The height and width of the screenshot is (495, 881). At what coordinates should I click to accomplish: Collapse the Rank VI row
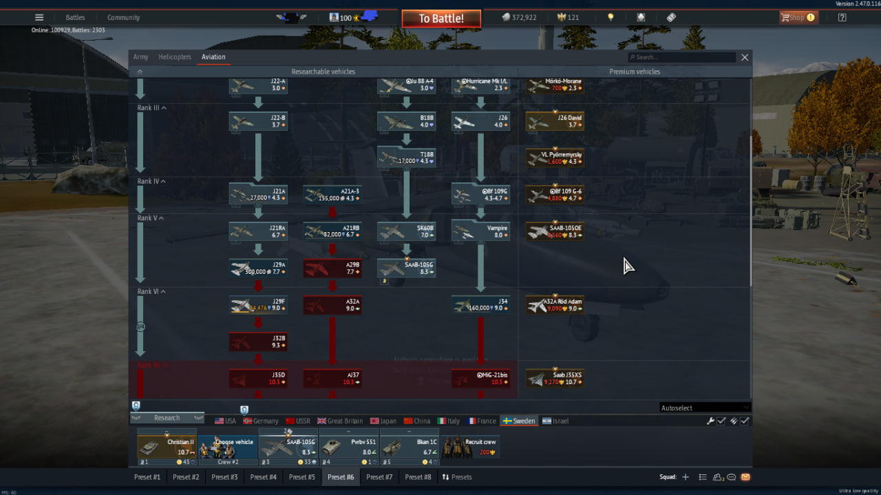[151, 292]
